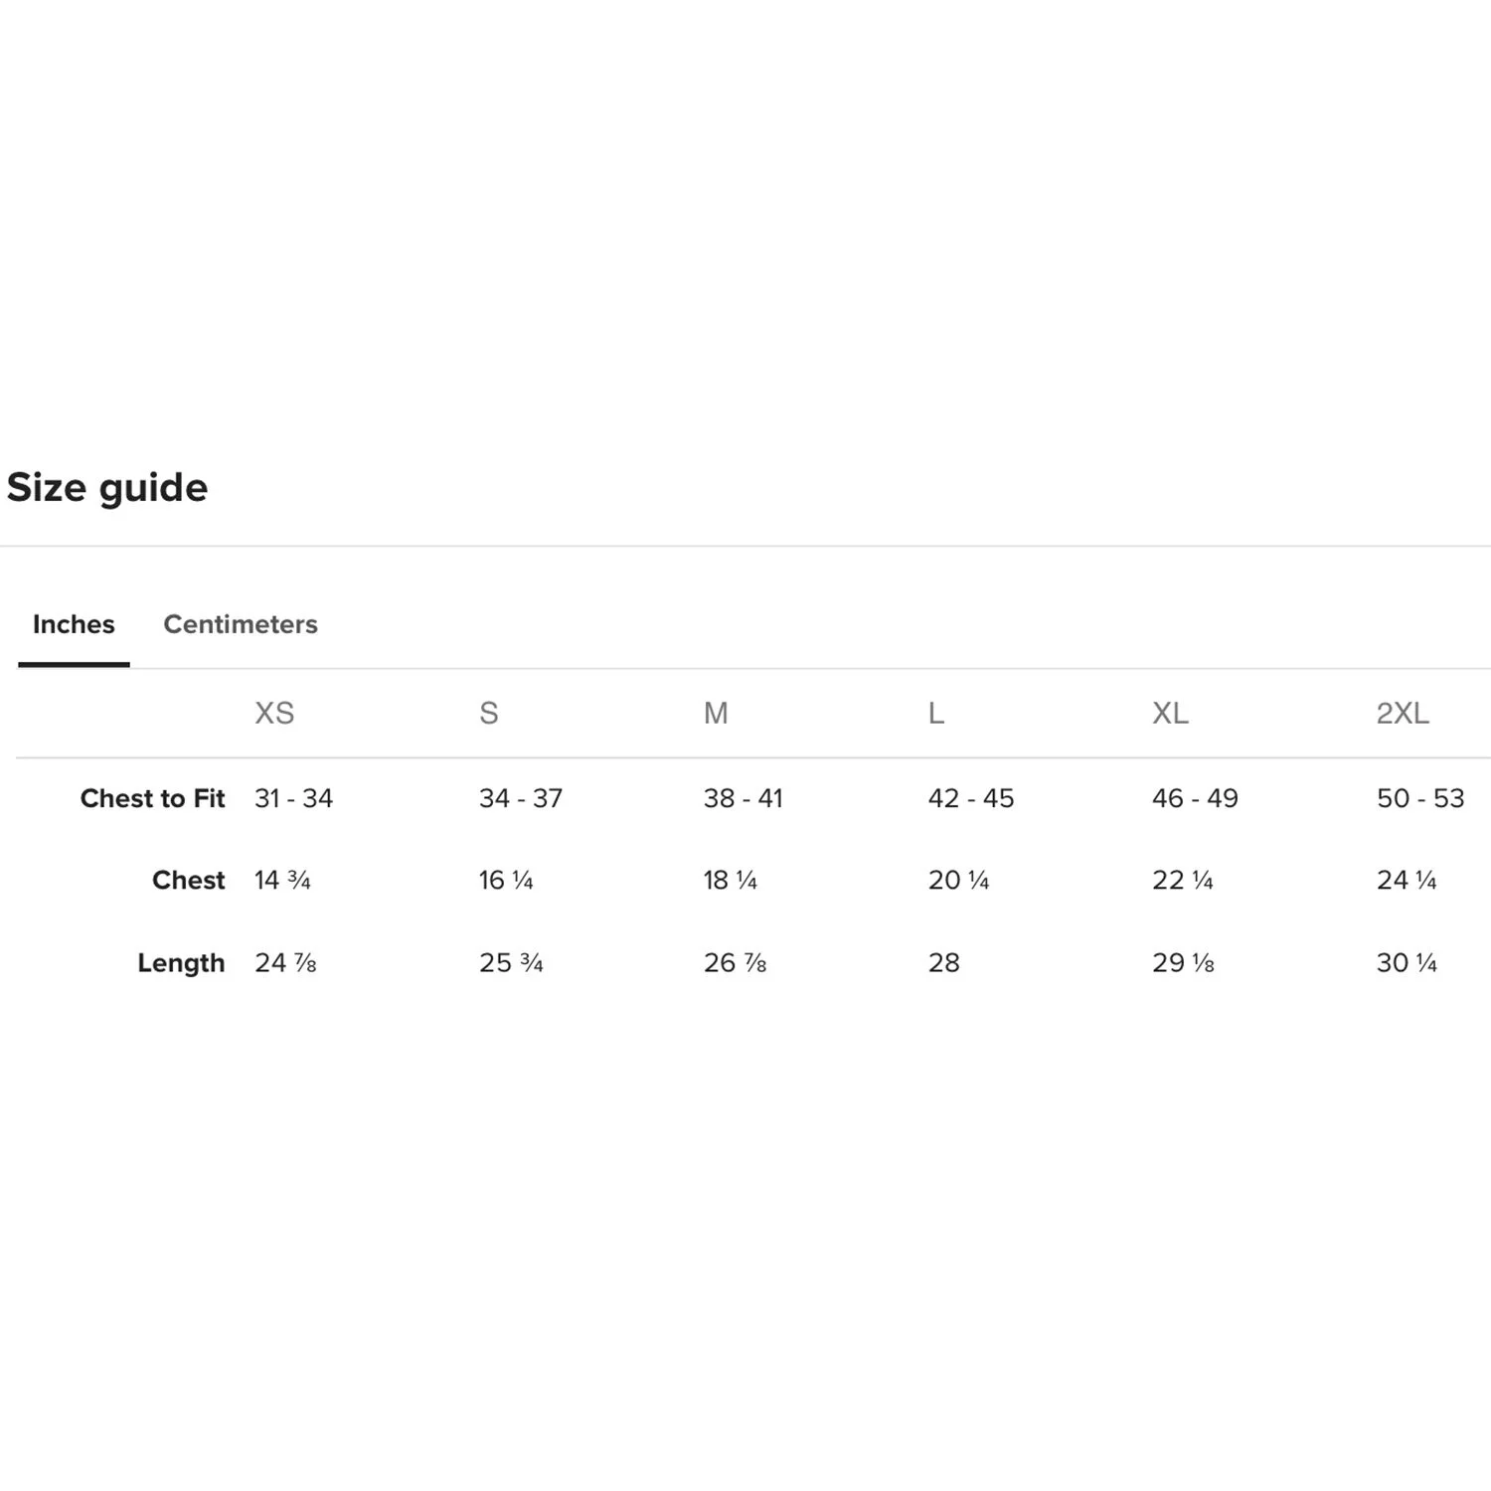Switch to the Centimeters tab

coord(241,624)
